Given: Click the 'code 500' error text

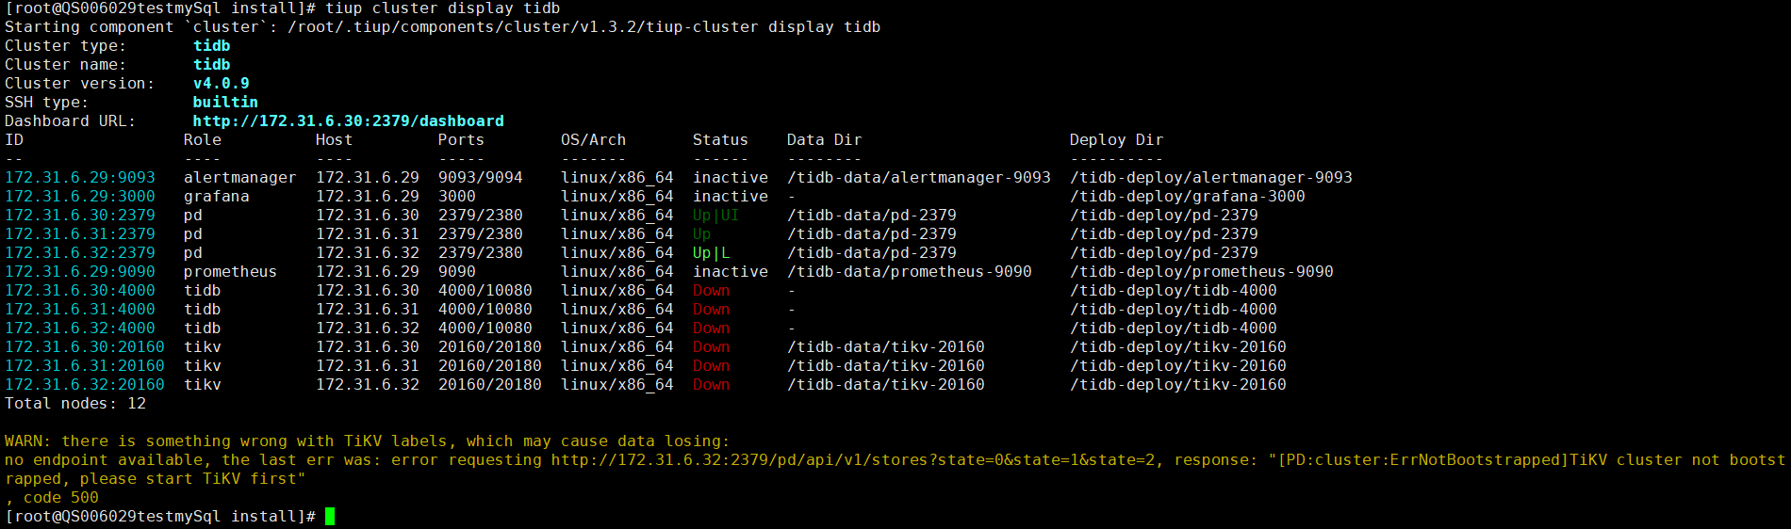Looking at the screenshot, I should [61, 498].
